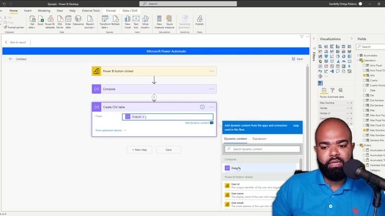Screen dimensions: 385x216
Task: Refresh the data from the ribbon
Action: pyautogui.click(x=115, y=21)
